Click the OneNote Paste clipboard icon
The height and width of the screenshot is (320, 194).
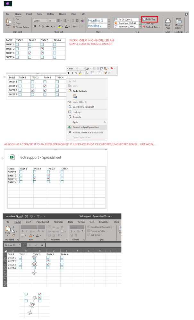[x=8, y=21]
